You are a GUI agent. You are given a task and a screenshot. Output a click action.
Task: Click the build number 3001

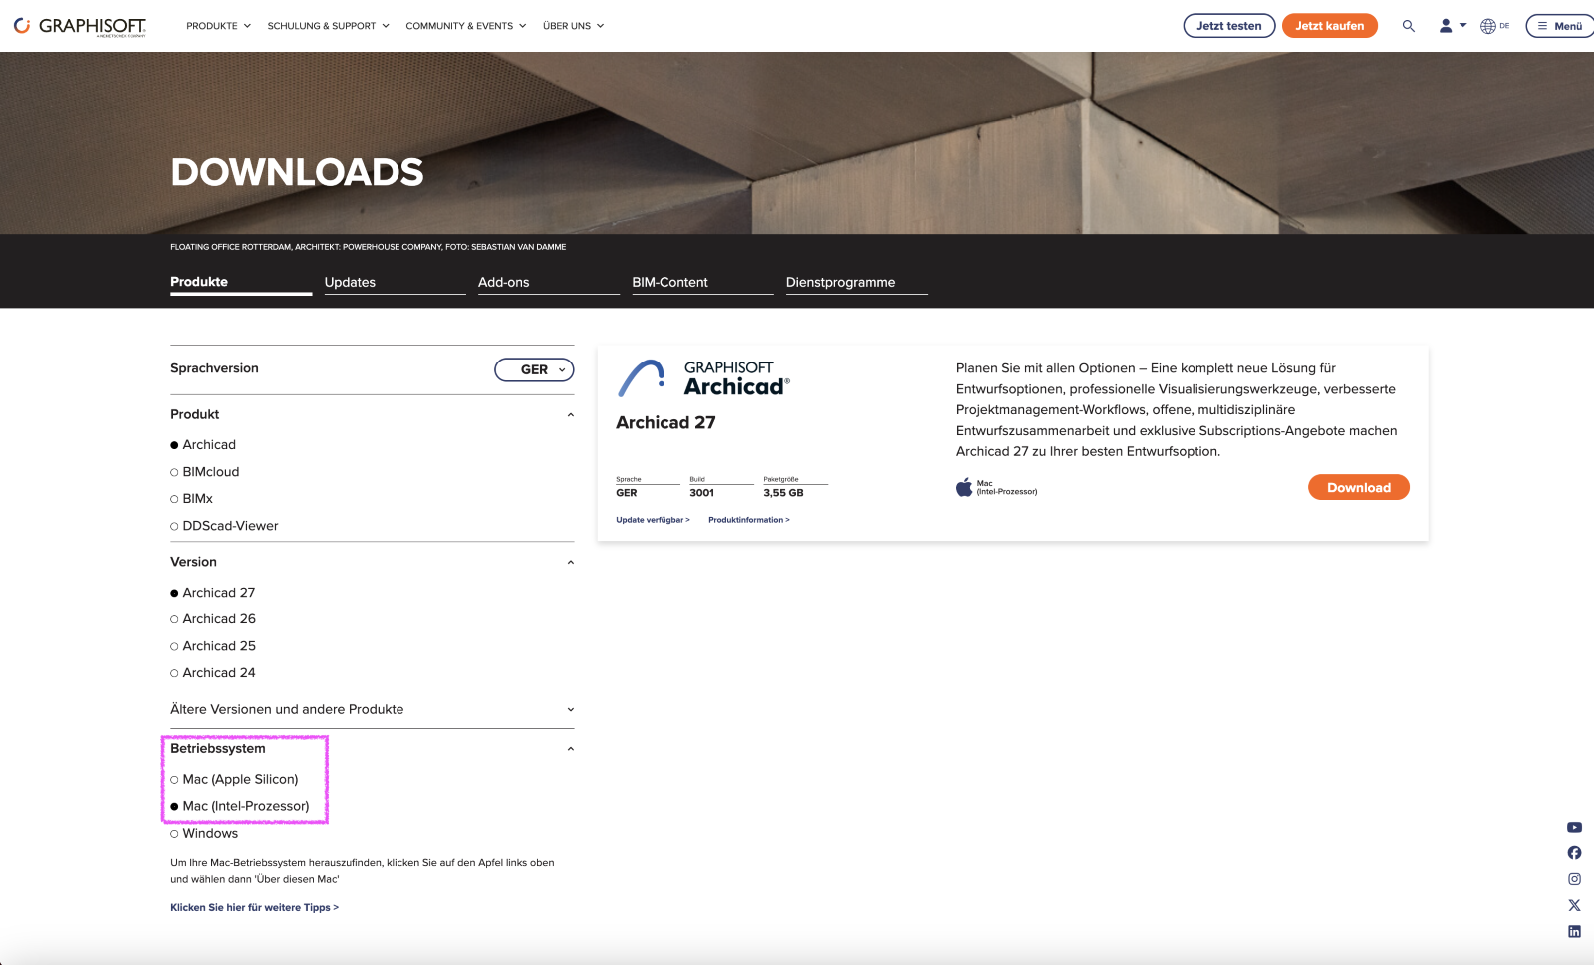(702, 493)
